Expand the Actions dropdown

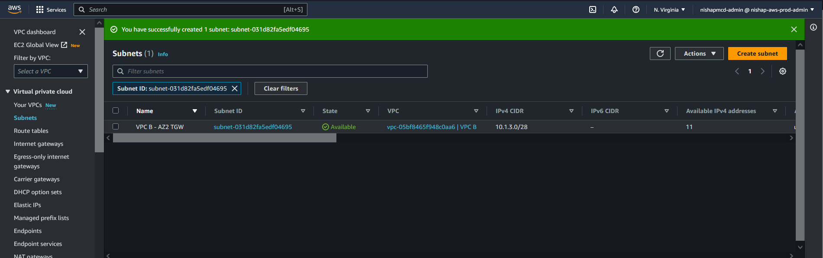[699, 53]
